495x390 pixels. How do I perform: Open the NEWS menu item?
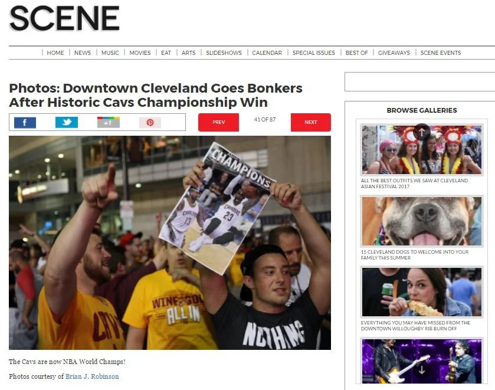coord(83,53)
